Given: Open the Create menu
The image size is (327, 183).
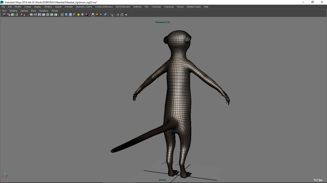Looking at the screenshot, I should [28, 6].
